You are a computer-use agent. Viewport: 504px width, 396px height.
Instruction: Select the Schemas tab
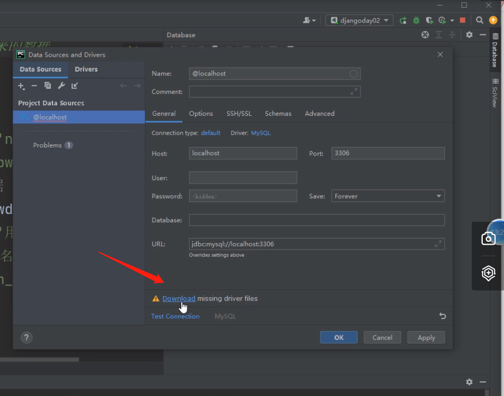278,114
